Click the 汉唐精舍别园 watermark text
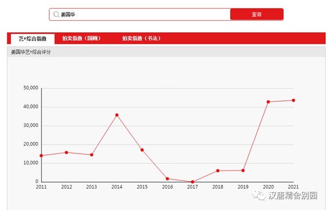This screenshot has width=328, height=210. [x=293, y=196]
